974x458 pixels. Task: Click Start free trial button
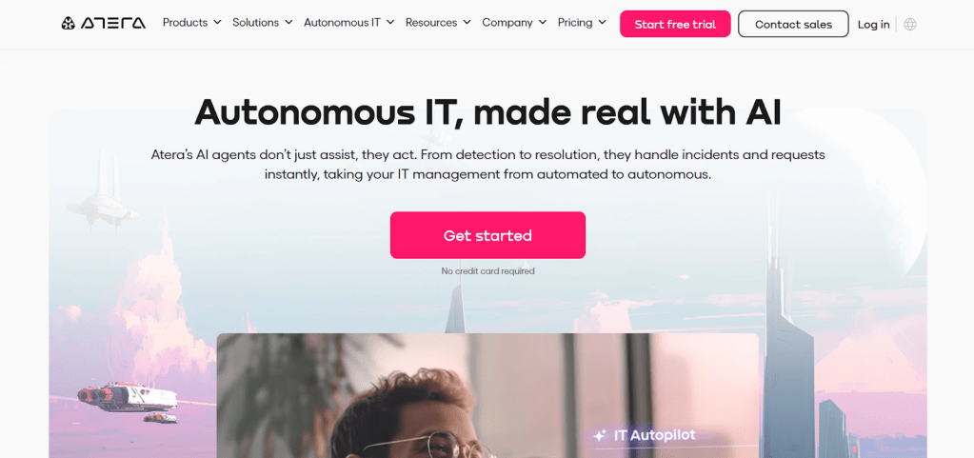pyautogui.click(x=675, y=24)
